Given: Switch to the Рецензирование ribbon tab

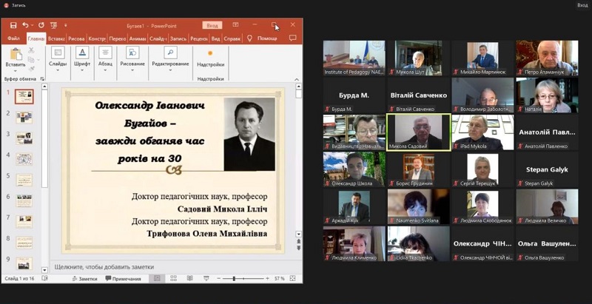Looking at the screenshot, I should pos(199,38).
